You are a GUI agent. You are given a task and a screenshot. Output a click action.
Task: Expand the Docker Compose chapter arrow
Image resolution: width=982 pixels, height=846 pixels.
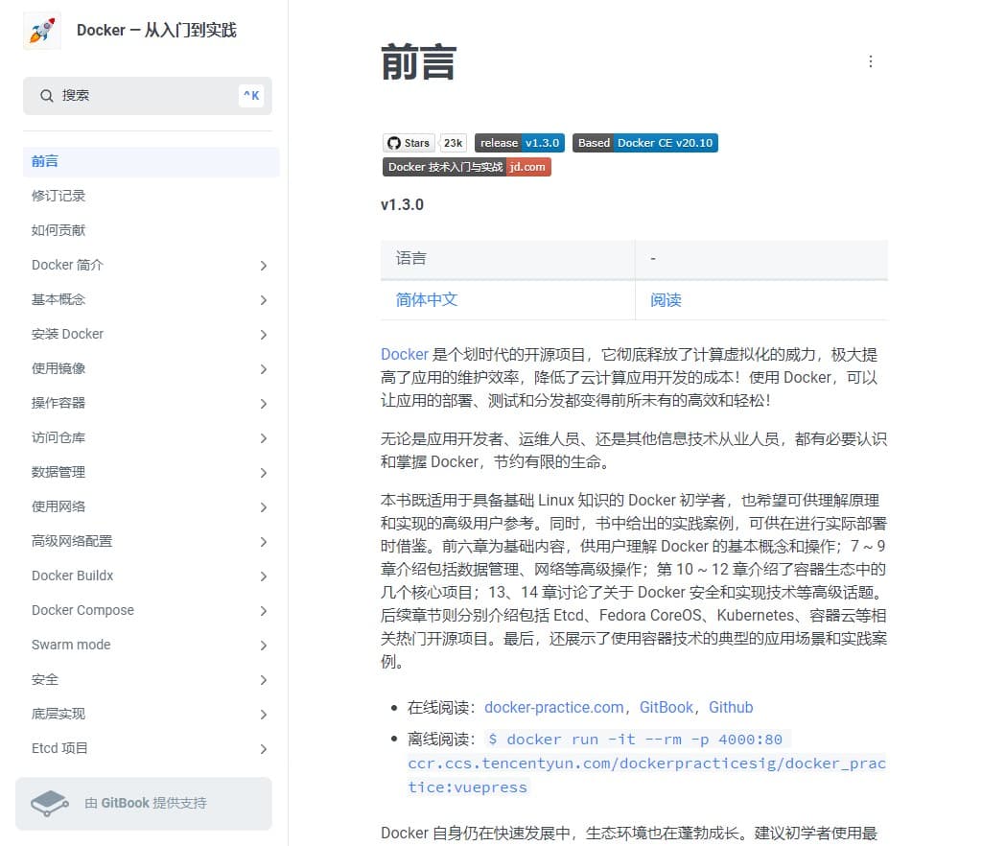pyautogui.click(x=263, y=611)
